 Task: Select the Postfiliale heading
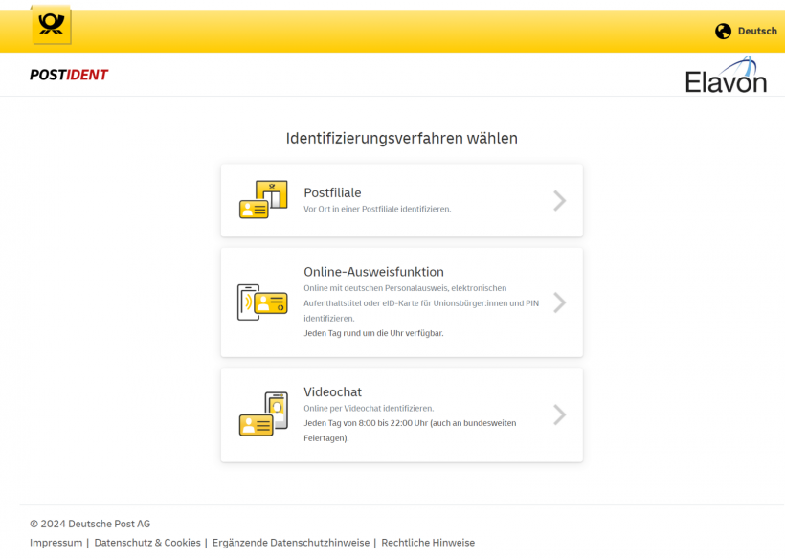click(x=332, y=192)
